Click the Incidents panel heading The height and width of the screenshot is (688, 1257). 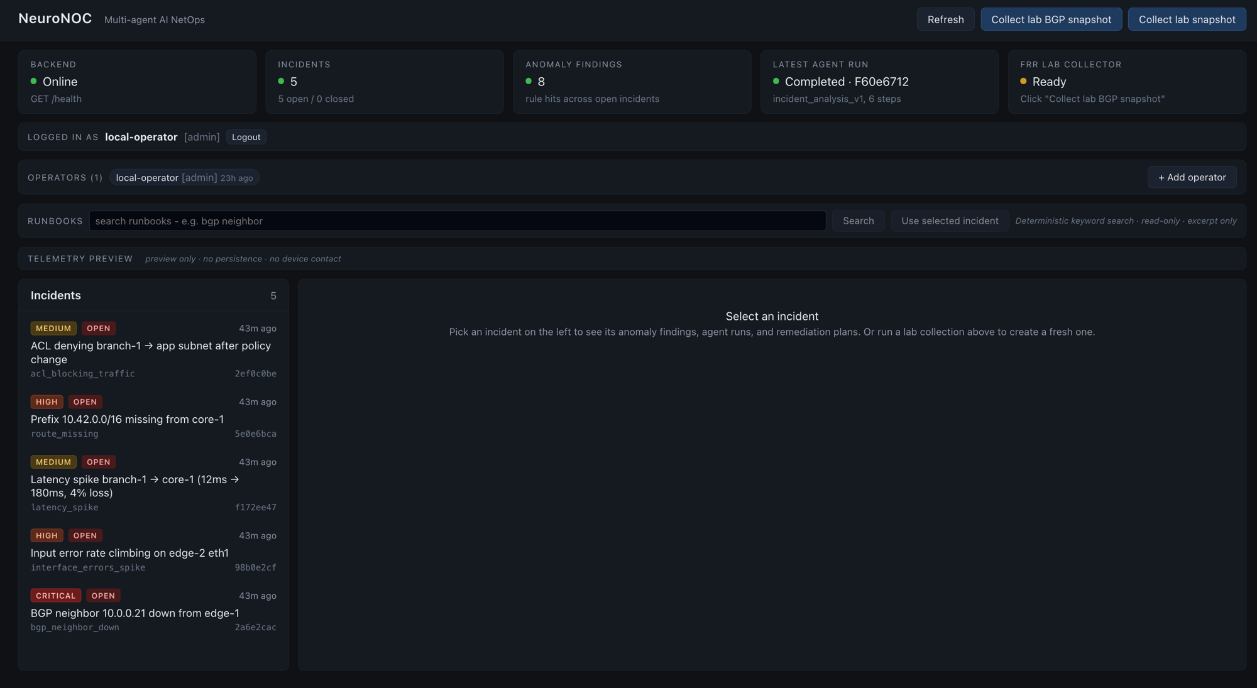(56, 295)
